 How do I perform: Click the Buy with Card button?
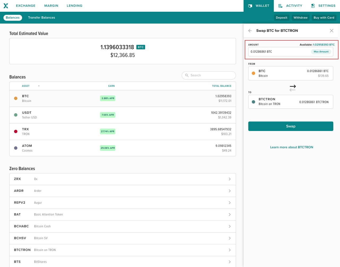pos(324,18)
